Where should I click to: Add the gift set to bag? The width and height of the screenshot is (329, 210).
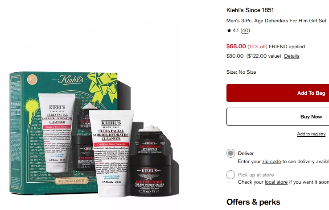[278, 93]
